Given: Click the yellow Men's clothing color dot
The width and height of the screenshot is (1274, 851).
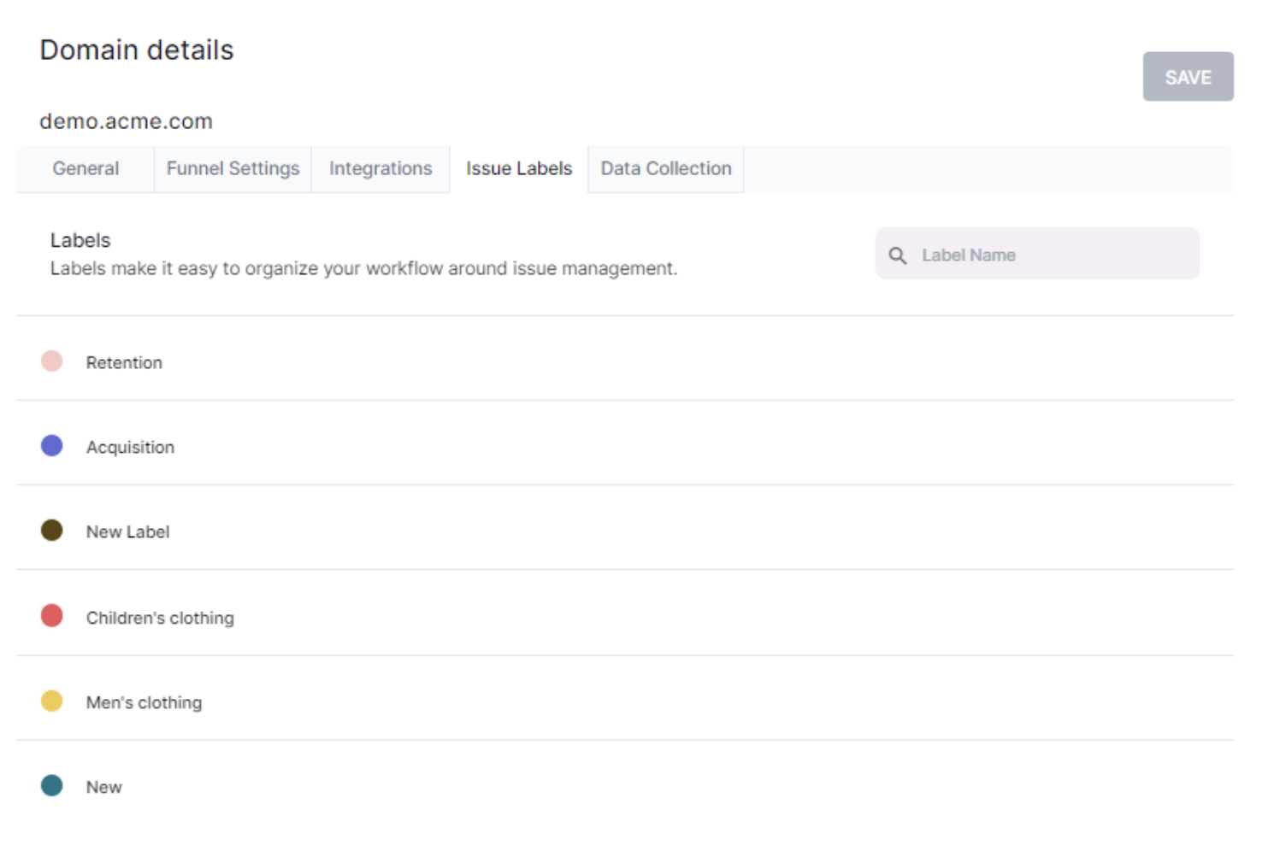Looking at the screenshot, I should pos(52,701).
